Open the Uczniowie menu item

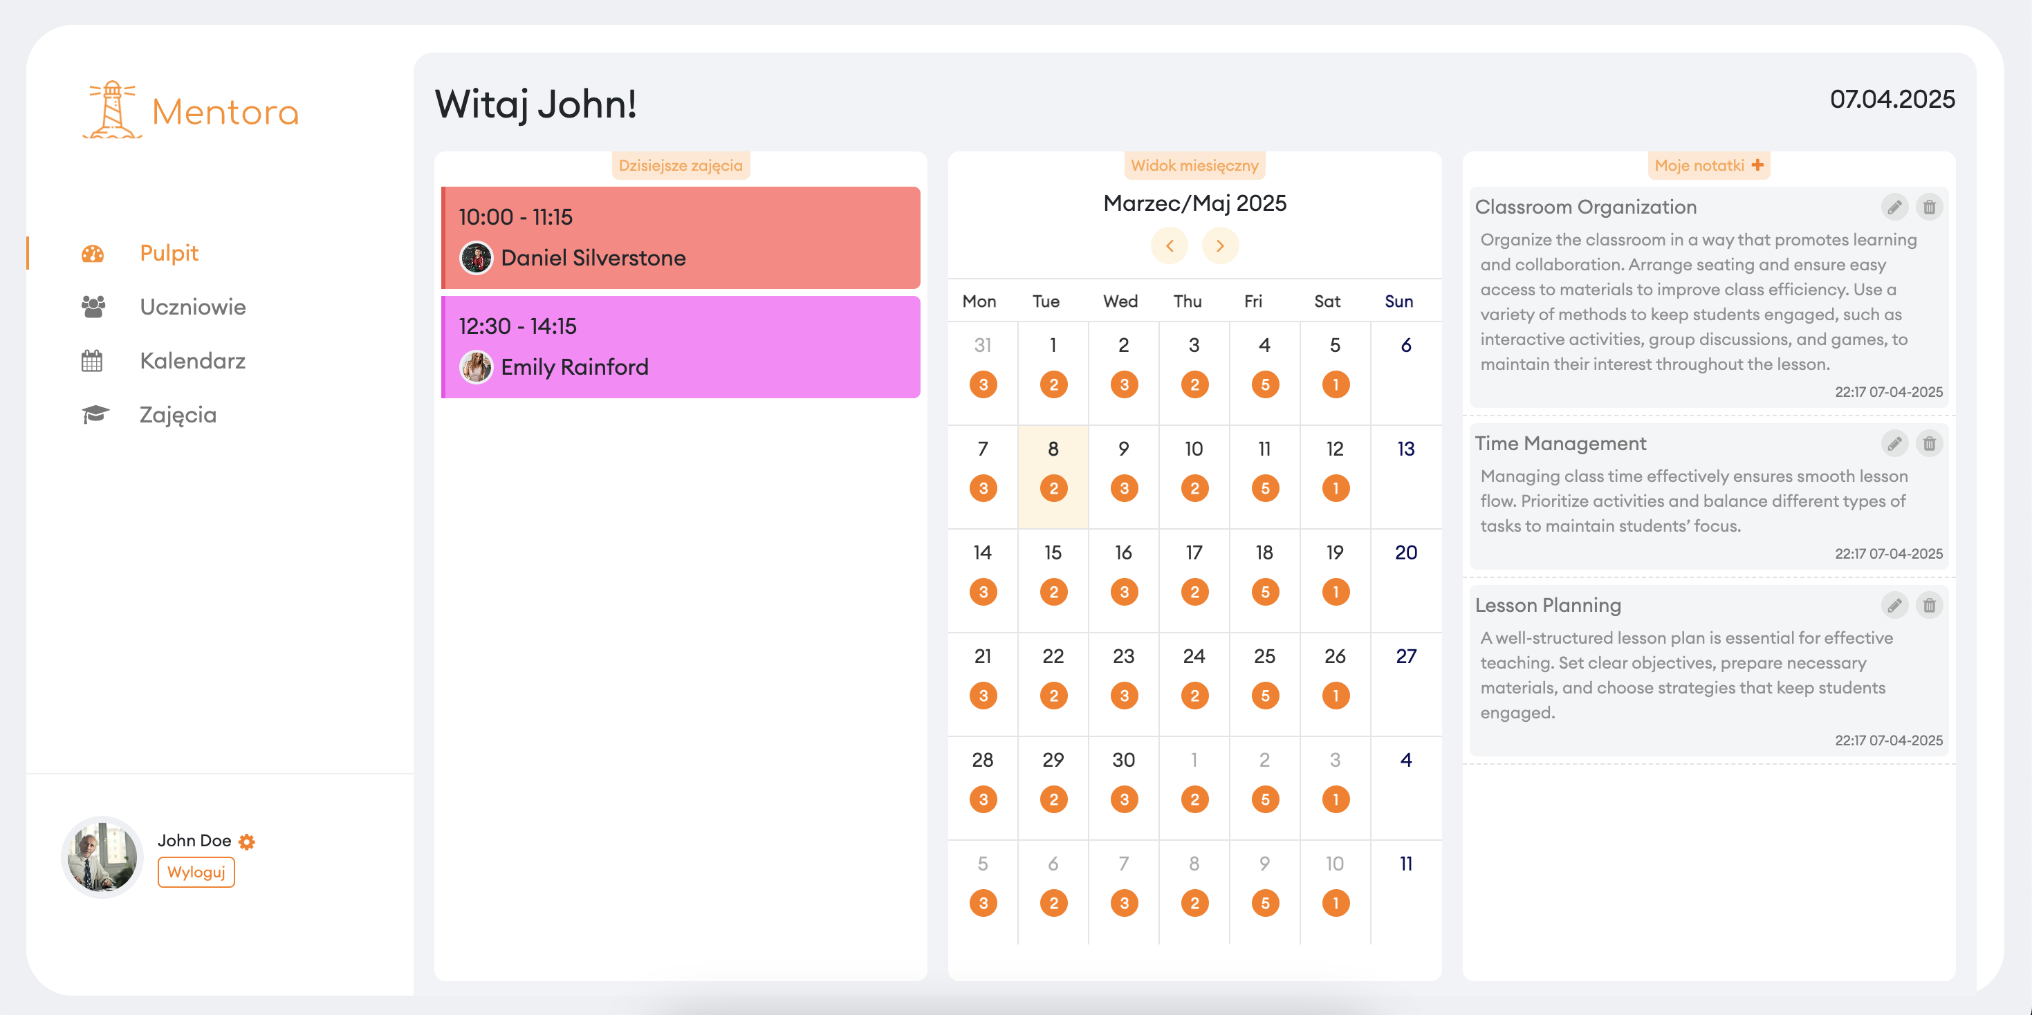(x=192, y=307)
